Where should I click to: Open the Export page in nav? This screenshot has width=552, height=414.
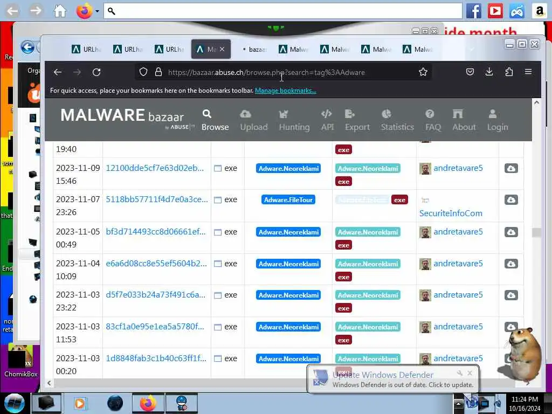357,120
